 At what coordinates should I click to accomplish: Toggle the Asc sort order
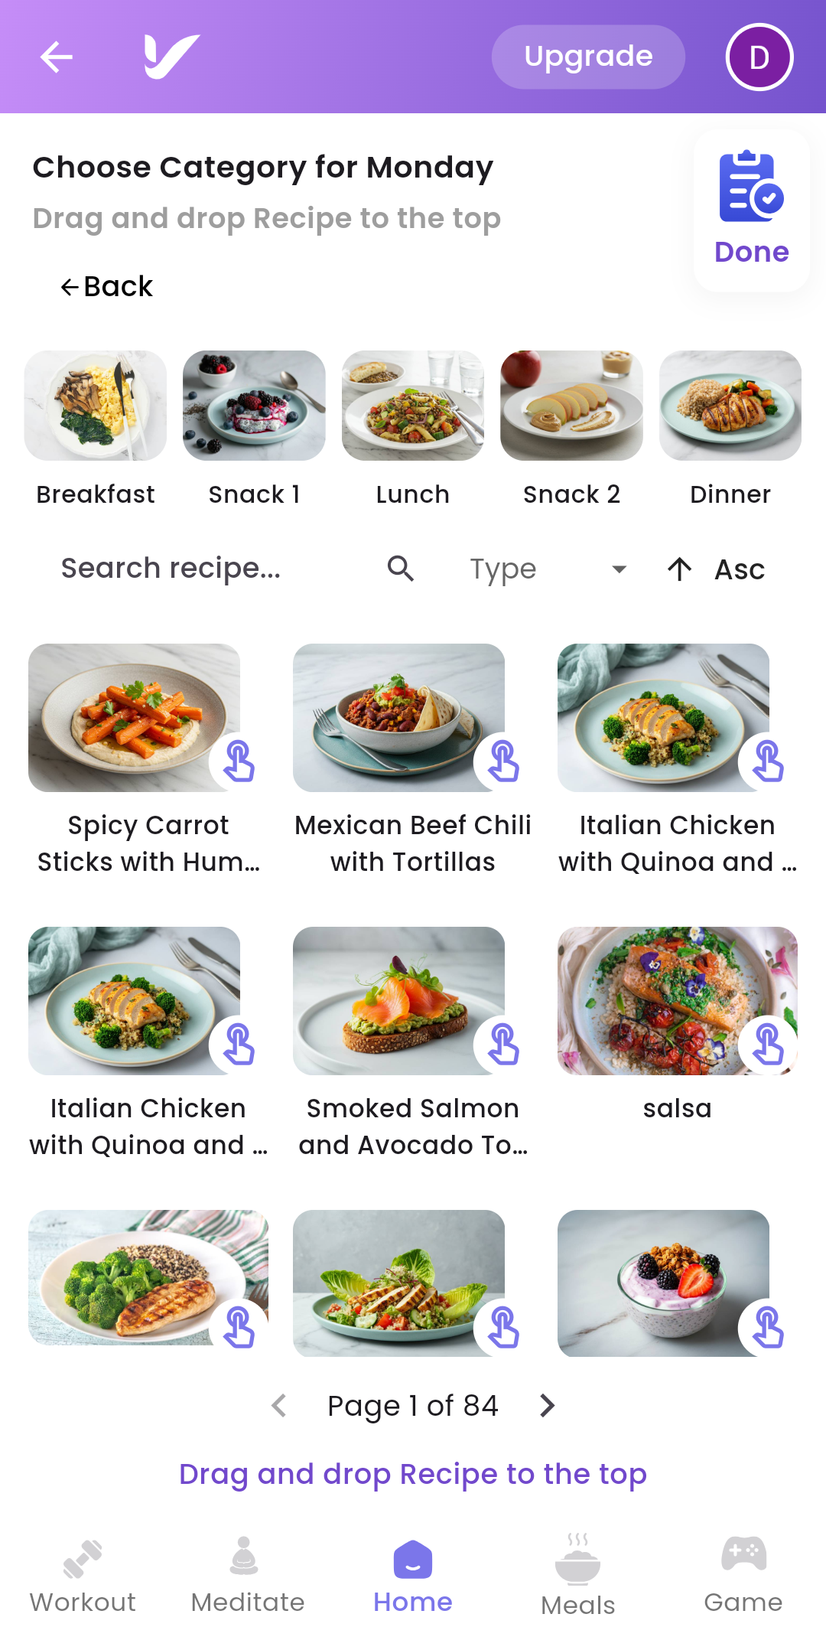click(x=716, y=569)
